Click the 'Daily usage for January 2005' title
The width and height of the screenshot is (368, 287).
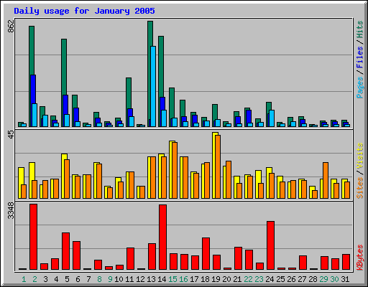tap(84, 11)
